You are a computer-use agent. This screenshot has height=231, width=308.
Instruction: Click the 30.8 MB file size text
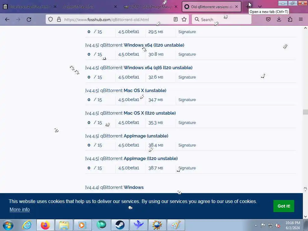click(x=156, y=54)
